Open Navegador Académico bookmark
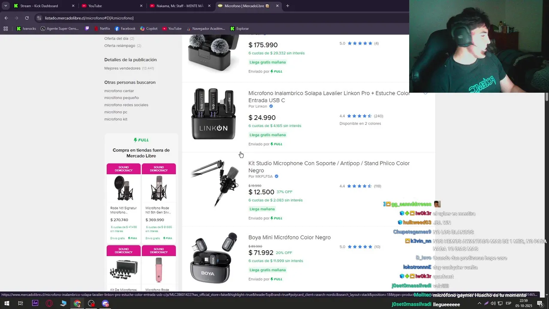 pyautogui.click(x=206, y=29)
